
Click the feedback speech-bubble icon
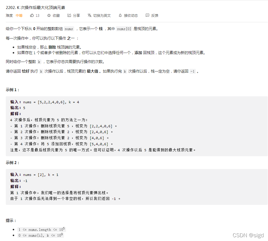147,15
